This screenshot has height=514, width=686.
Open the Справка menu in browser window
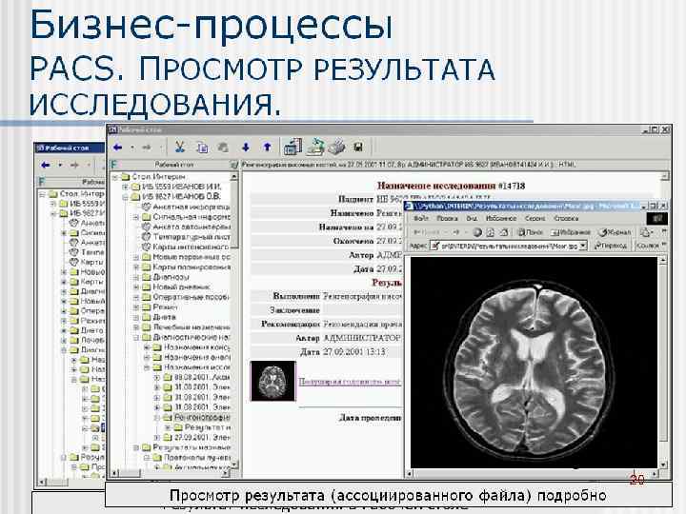click(566, 218)
